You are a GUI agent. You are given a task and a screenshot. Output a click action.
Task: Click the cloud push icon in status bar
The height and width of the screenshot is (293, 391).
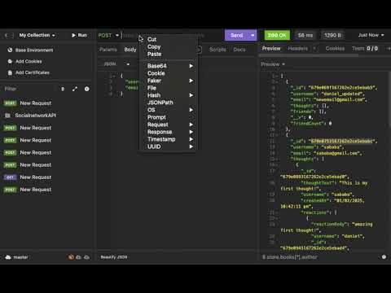tap(87, 257)
